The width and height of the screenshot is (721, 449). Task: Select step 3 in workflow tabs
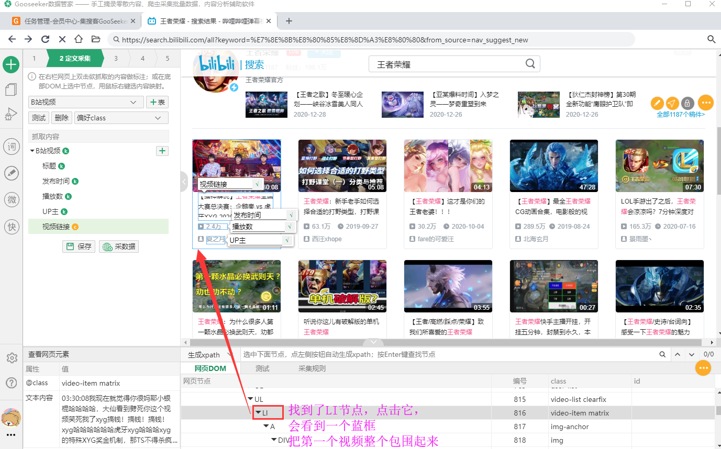click(x=116, y=59)
